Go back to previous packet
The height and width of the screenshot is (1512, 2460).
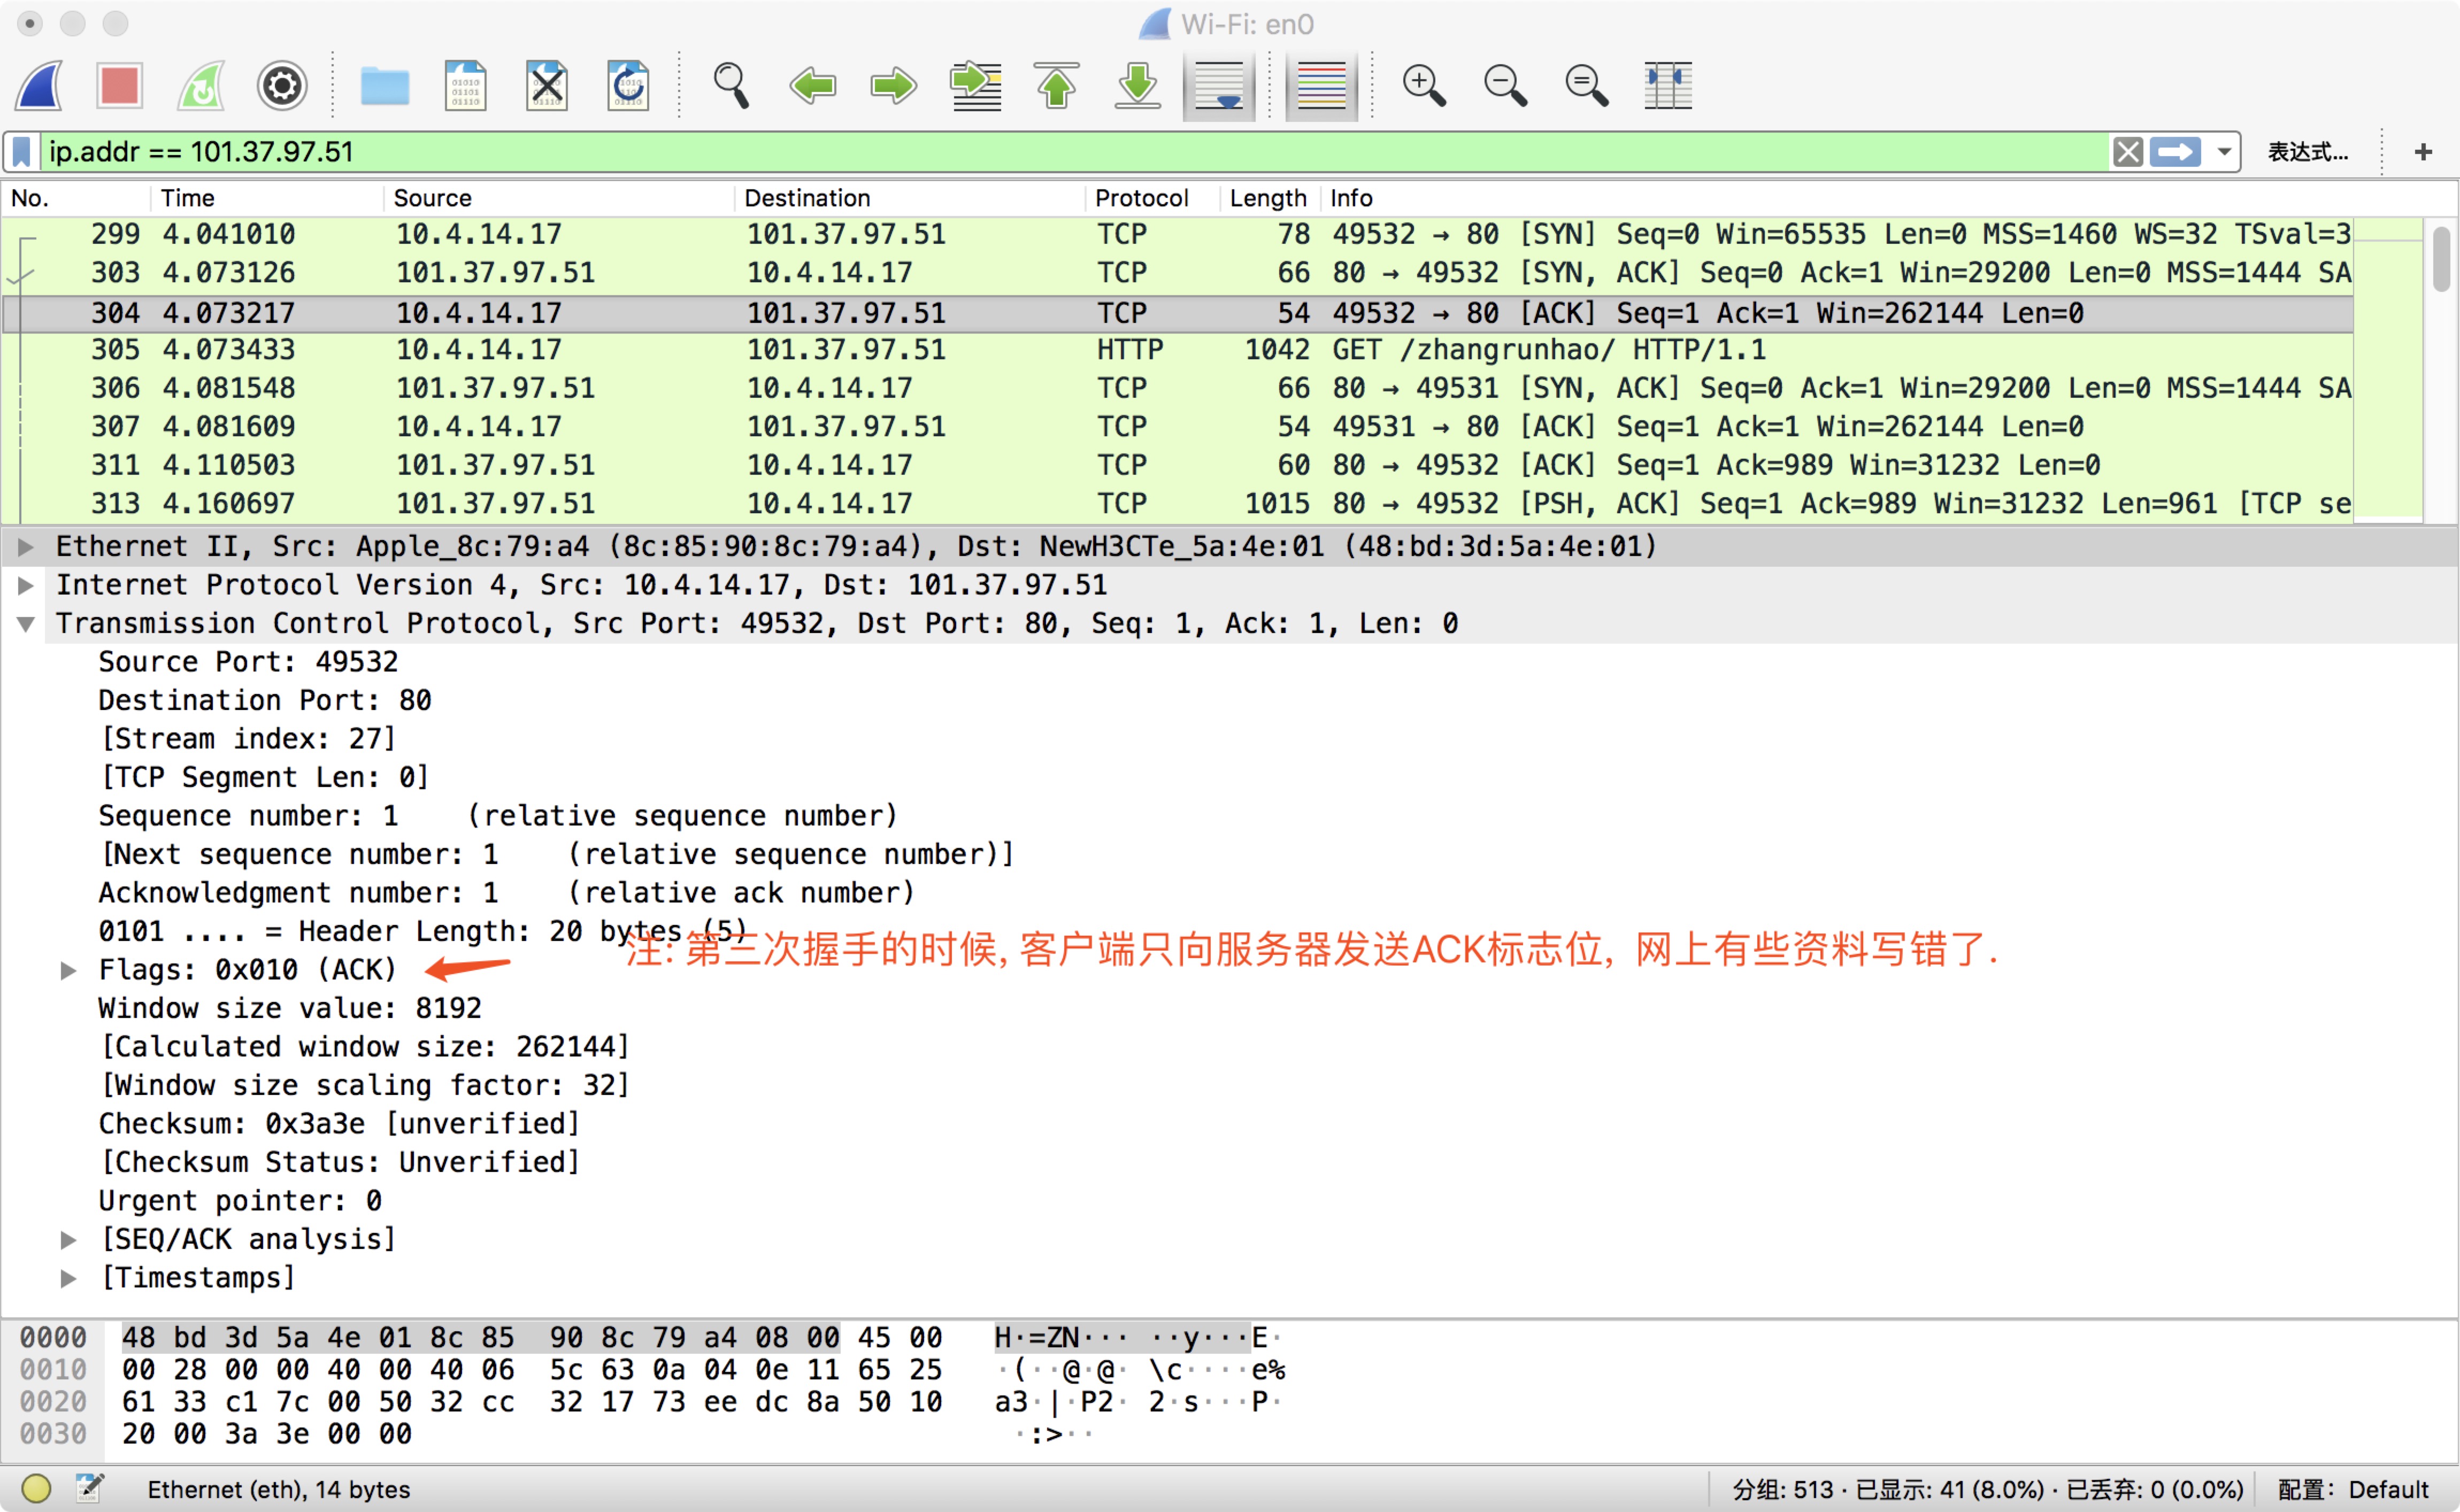812,86
